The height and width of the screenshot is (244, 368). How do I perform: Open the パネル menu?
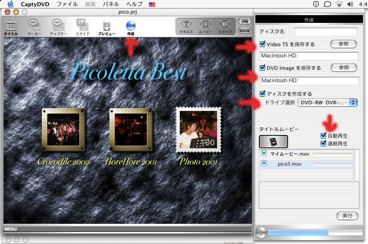coord(111,4)
